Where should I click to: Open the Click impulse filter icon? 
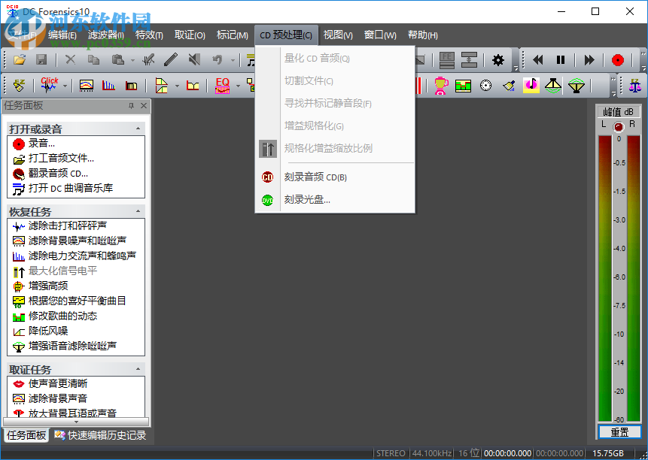coord(50,86)
